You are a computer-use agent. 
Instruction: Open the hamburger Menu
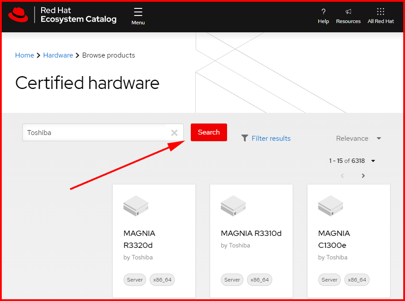[x=138, y=16]
